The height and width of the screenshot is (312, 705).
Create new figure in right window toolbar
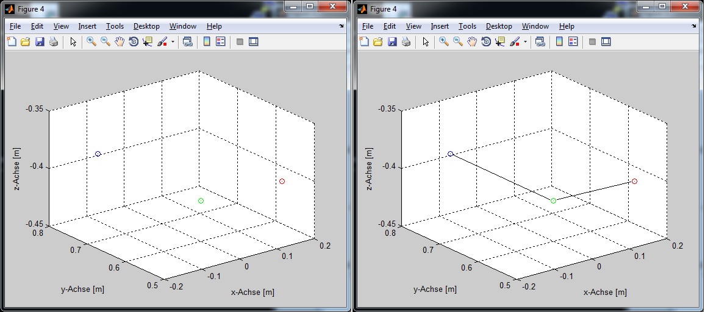point(364,42)
